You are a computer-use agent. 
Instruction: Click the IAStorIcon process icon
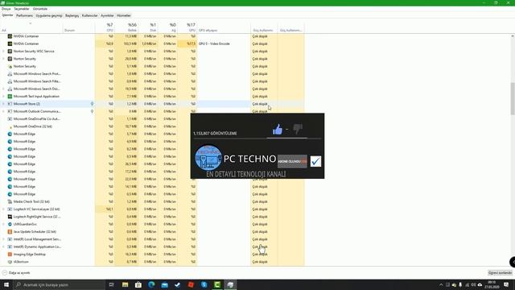(10, 262)
